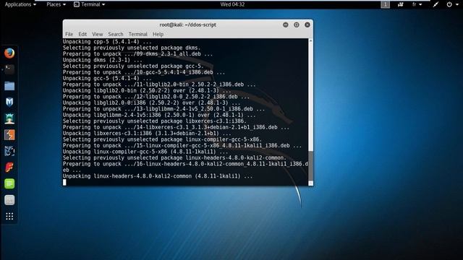Launch Armitage from the dock
The height and width of the screenshot is (260, 463).
(x=9, y=118)
